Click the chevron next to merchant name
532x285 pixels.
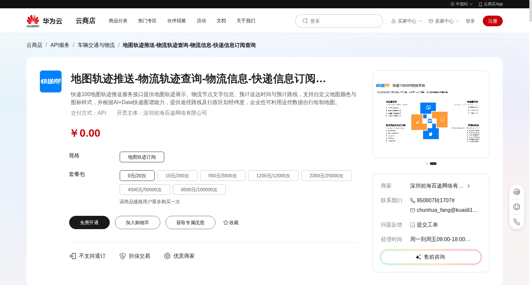click(x=468, y=186)
